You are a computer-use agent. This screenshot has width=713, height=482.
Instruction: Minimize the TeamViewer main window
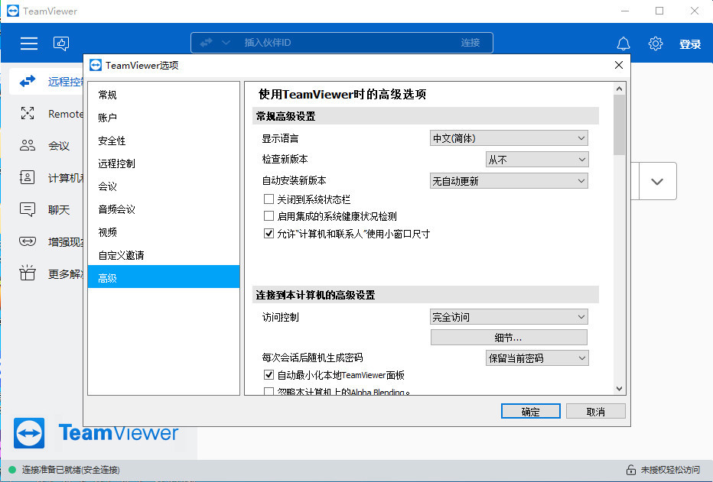tap(625, 11)
